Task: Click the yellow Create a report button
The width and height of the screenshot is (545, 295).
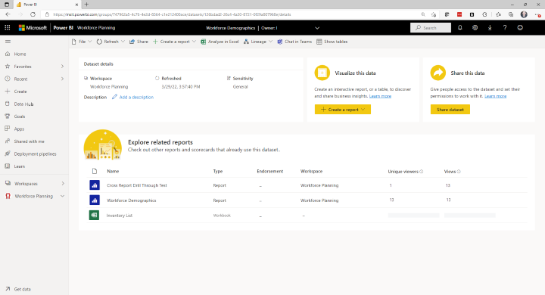Action: [343, 110]
